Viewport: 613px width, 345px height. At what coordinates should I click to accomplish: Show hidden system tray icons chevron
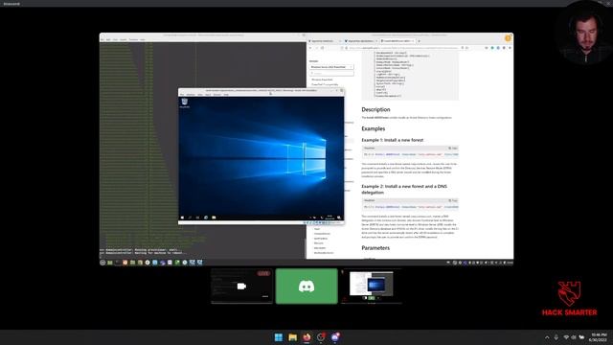click(547, 337)
